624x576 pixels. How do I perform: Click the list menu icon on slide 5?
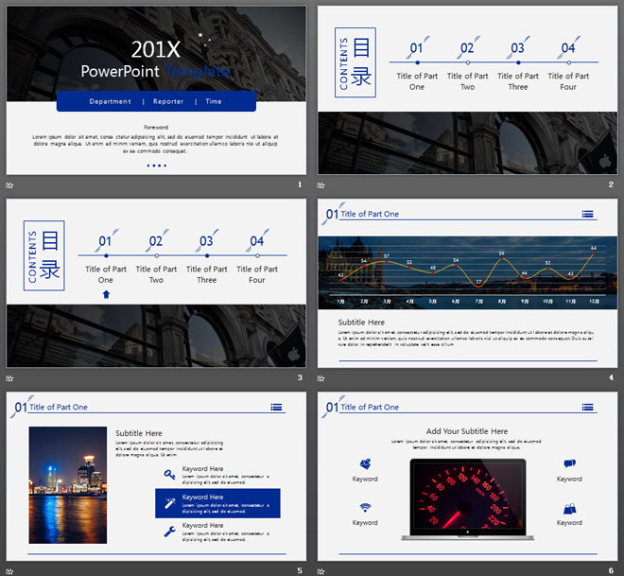pos(276,407)
